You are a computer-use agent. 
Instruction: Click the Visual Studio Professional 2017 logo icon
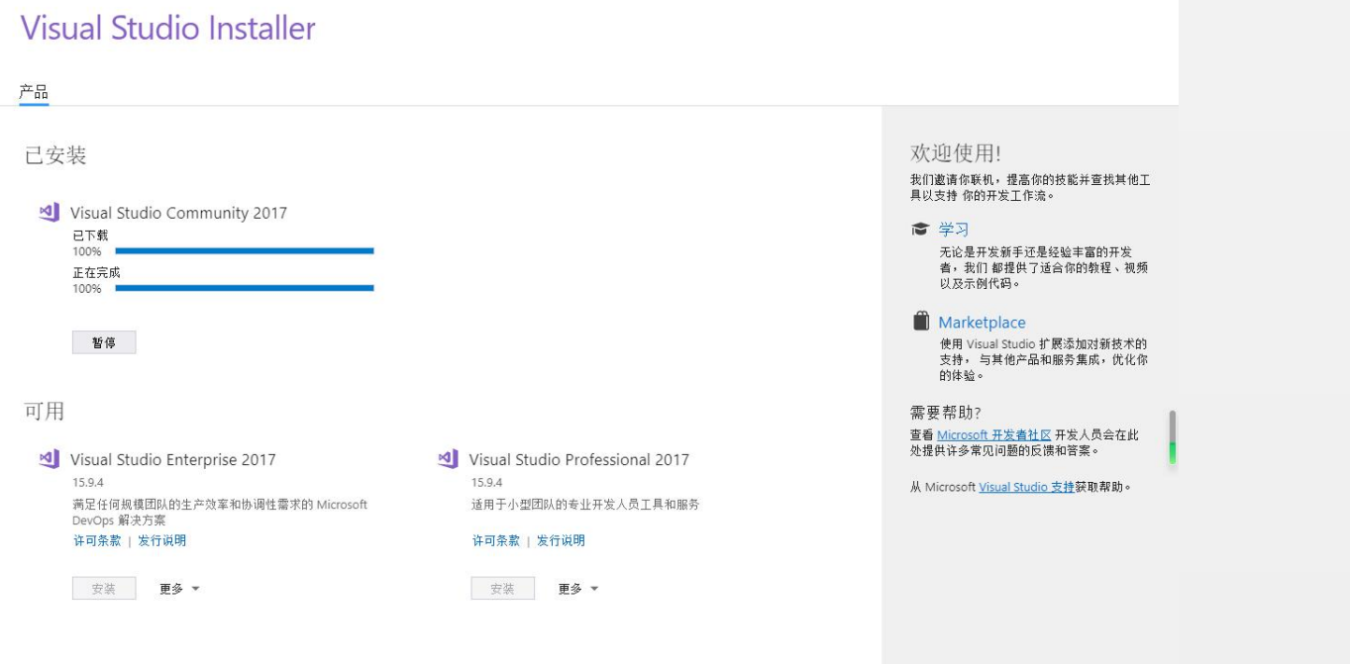tap(448, 458)
